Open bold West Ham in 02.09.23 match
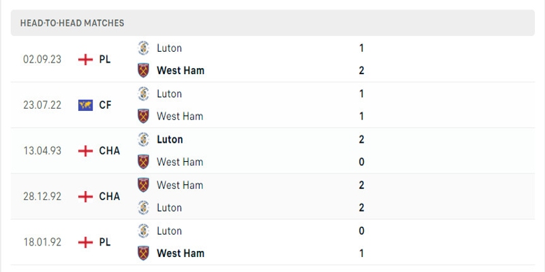The height and width of the screenshot is (272, 545). pos(180,71)
